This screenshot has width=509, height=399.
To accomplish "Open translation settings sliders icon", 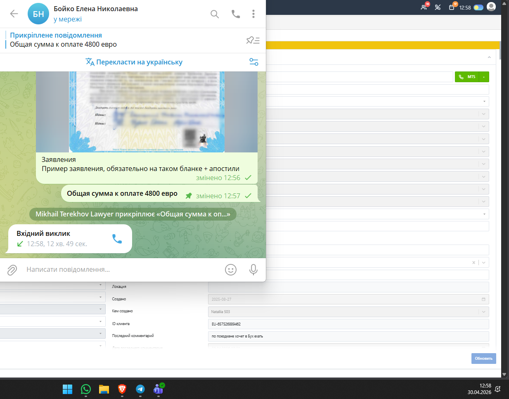I will pyautogui.click(x=254, y=62).
